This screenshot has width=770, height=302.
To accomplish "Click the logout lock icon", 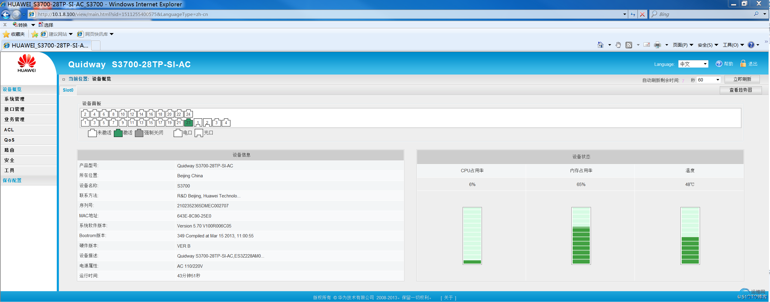I will coord(743,63).
